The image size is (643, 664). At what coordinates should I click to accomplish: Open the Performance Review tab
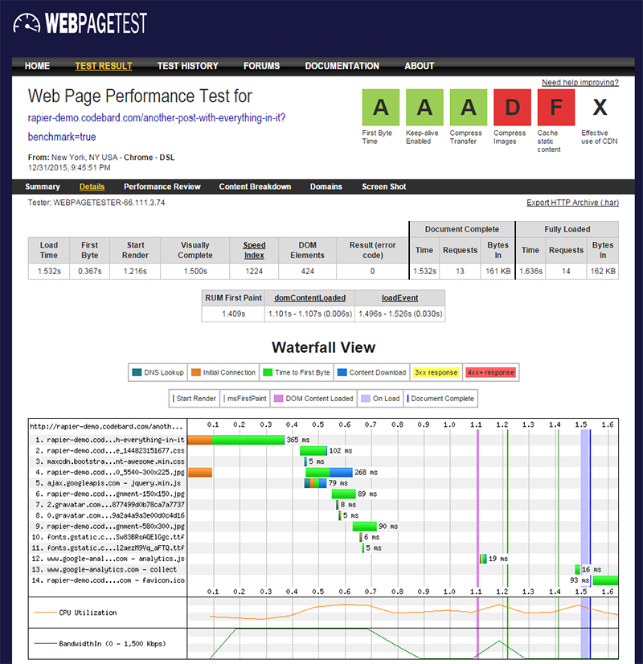[x=162, y=186]
